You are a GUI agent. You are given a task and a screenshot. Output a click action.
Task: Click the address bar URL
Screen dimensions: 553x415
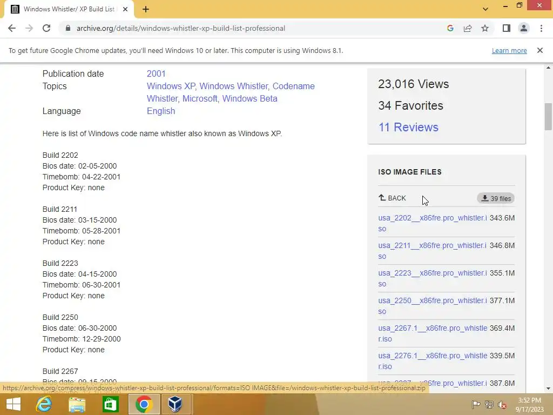(x=180, y=28)
